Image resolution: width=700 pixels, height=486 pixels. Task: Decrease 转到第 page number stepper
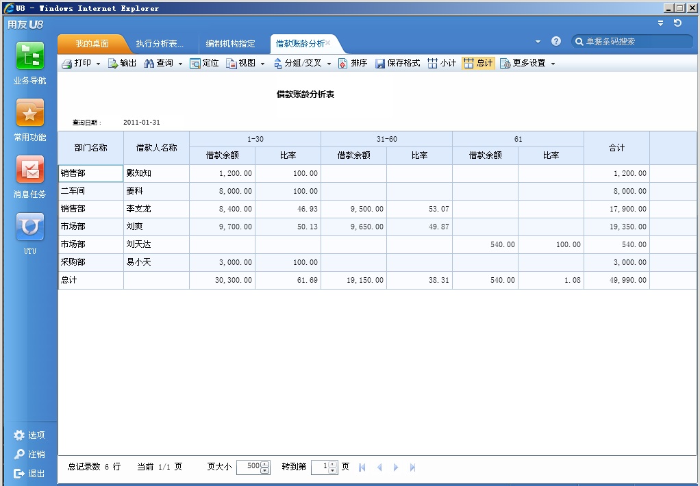pyautogui.click(x=333, y=470)
